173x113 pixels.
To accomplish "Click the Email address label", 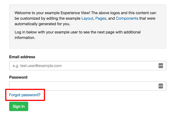I will [x=22, y=57].
